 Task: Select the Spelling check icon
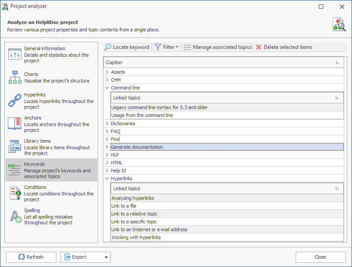(x=16, y=216)
